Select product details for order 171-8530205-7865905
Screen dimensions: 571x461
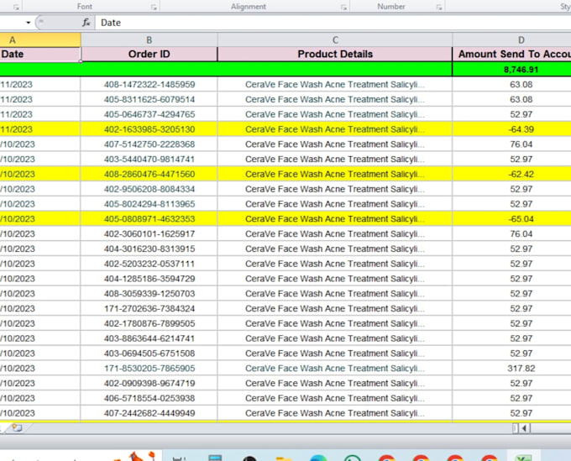335,368
